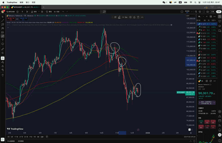Image resolution: width=222 pixels, height=143 pixels.
Task: Open more options in floating drawing toolbar
Action: point(142,17)
